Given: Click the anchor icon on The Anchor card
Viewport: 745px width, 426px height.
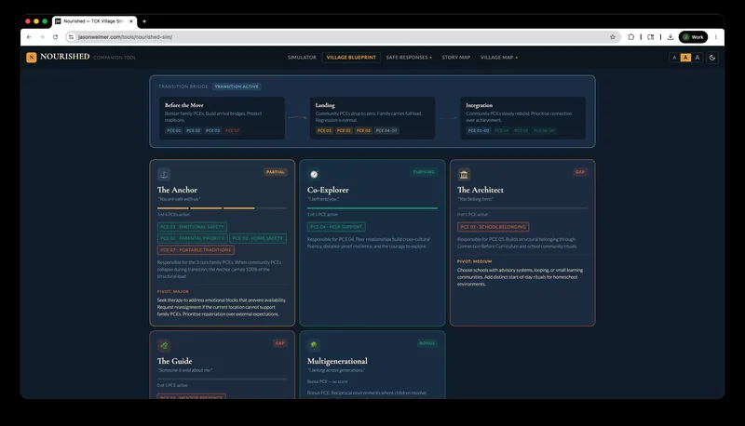Looking at the screenshot, I should pyautogui.click(x=164, y=175).
